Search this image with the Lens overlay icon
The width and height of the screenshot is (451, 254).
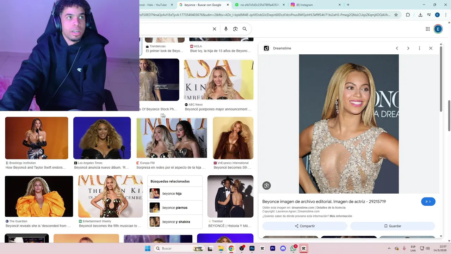coord(267,186)
